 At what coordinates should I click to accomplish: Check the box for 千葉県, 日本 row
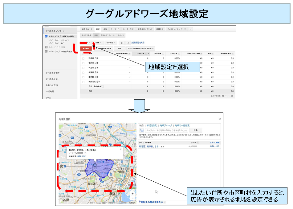(83, 72)
